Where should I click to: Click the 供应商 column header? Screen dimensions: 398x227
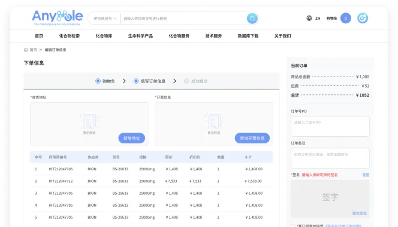tap(93, 157)
